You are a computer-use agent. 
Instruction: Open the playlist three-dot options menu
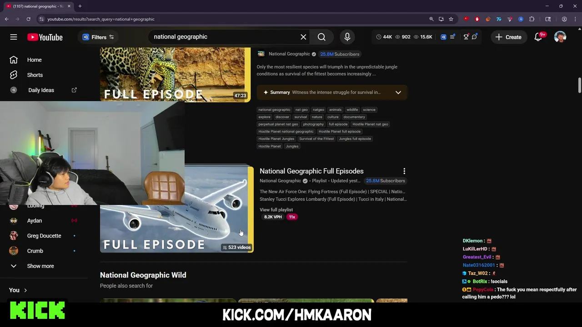pyautogui.click(x=404, y=171)
